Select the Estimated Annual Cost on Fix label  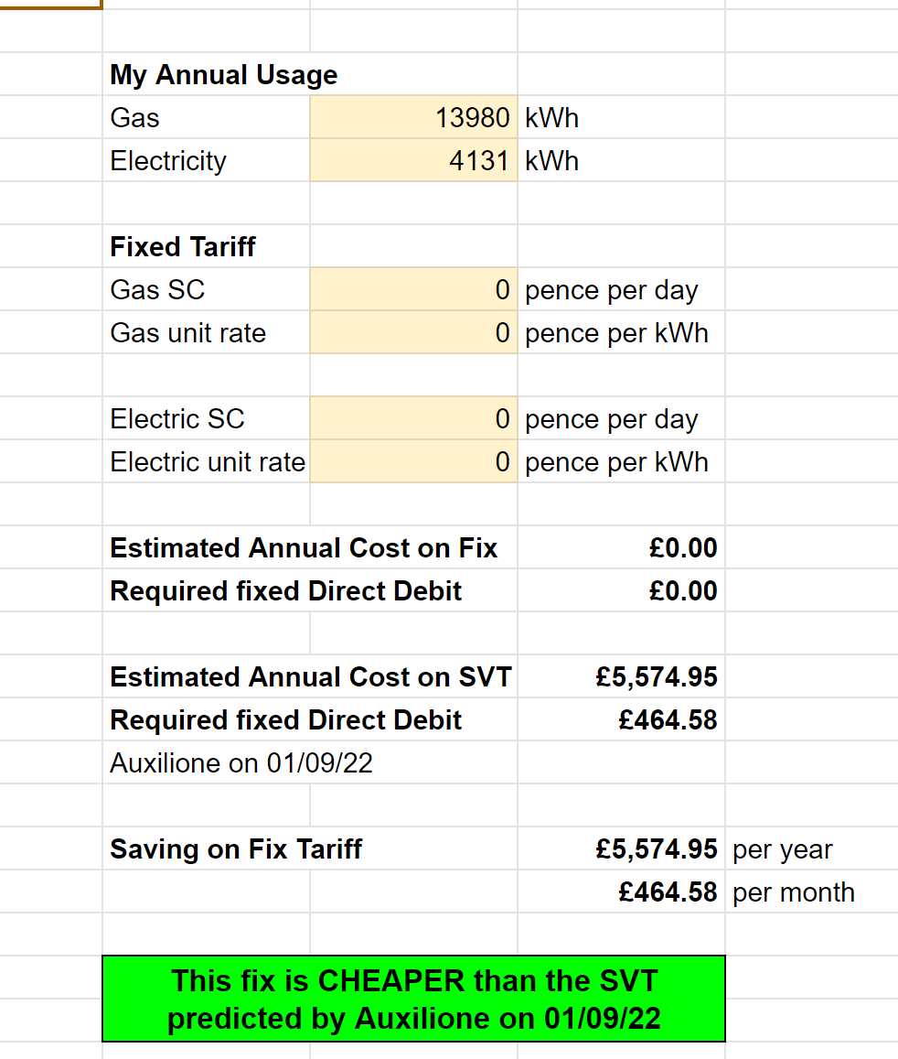pos(304,548)
